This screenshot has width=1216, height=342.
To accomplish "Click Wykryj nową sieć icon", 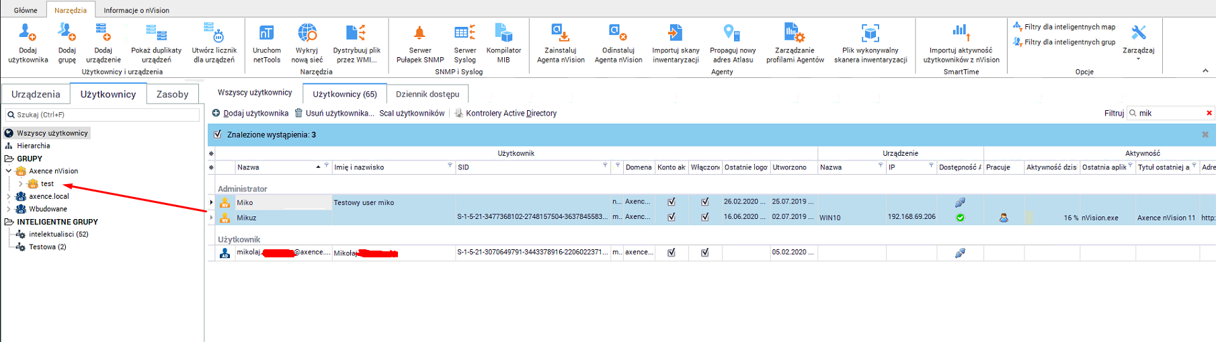I will 307,34.
